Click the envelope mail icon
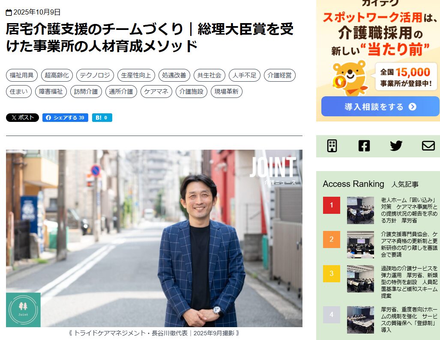Viewport: 440px width, 340px height. 428,146
